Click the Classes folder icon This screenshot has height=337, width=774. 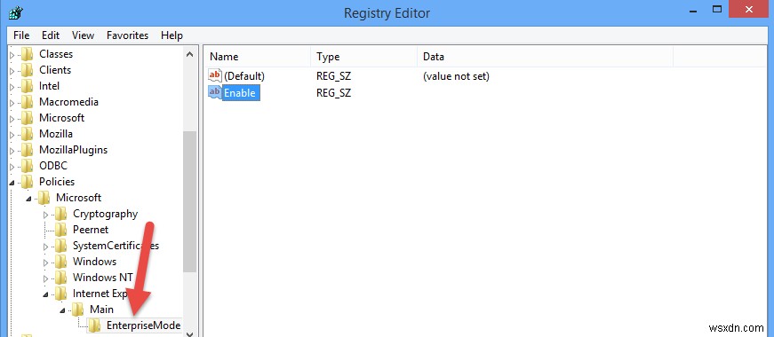(x=28, y=54)
